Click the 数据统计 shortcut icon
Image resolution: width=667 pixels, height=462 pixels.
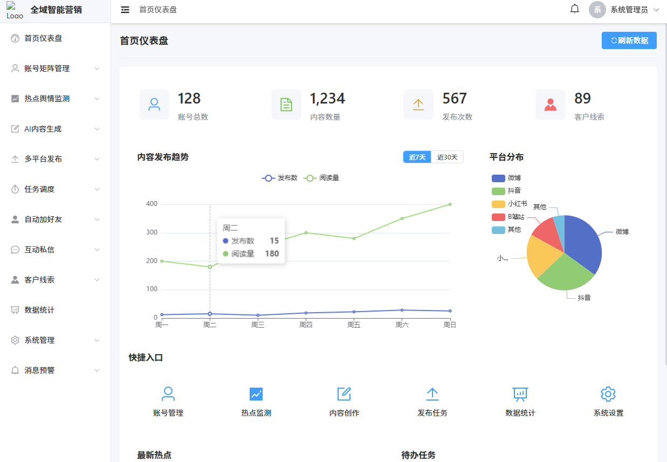(520, 394)
